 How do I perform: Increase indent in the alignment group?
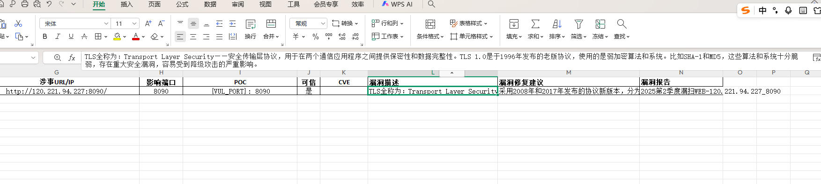232,23
